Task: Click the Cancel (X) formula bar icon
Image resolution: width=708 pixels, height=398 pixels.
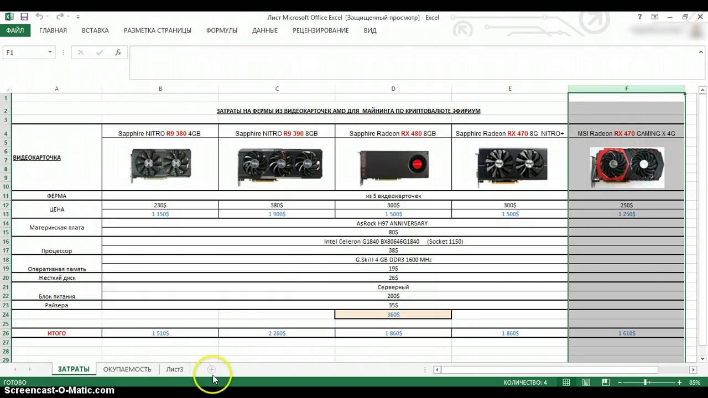Action: pyautogui.click(x=81, y=53)
